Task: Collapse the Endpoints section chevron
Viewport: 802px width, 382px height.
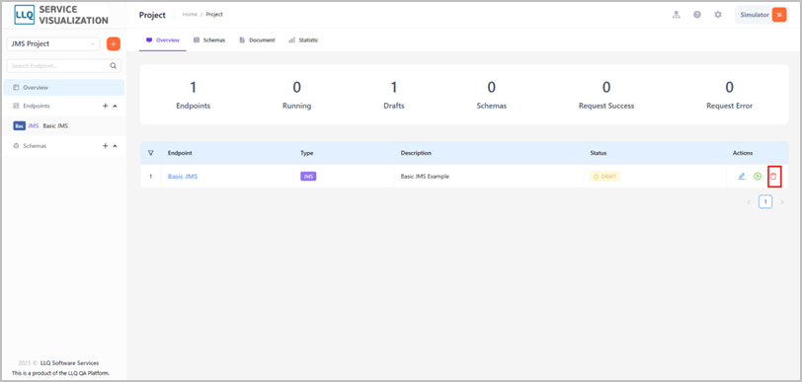Action: (115, 106)
